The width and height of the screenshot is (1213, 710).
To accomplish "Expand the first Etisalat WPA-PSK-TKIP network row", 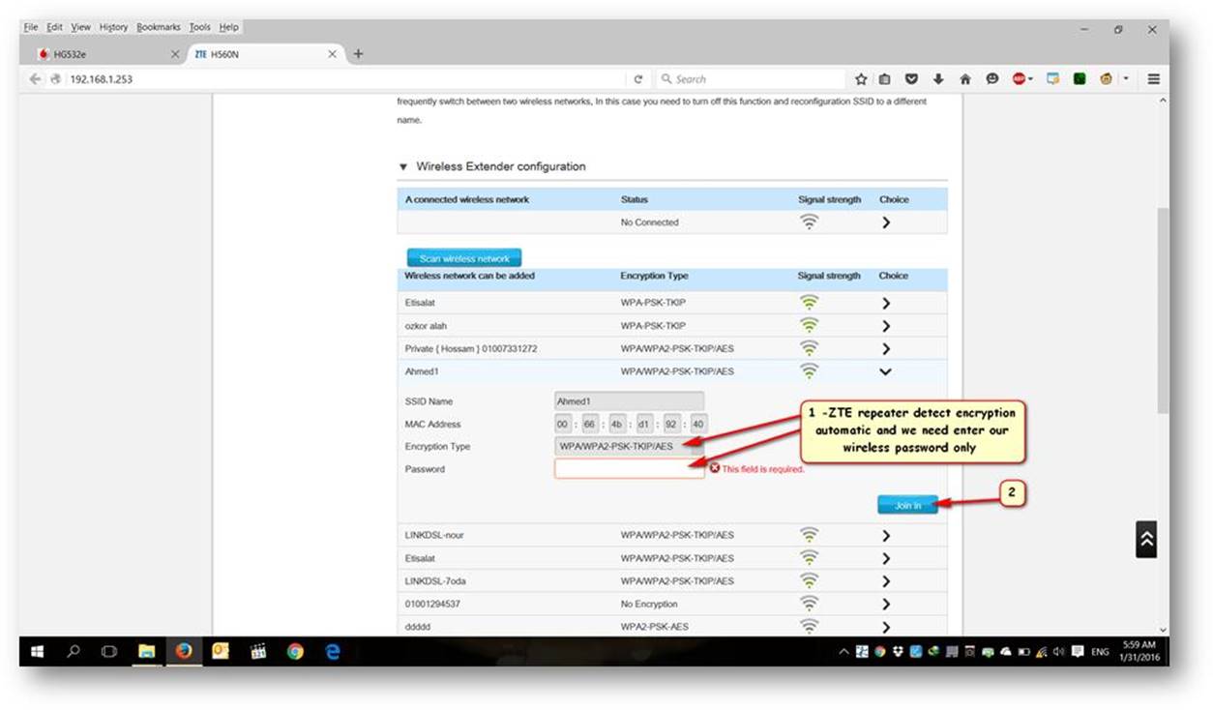I will tap(885, 303).
